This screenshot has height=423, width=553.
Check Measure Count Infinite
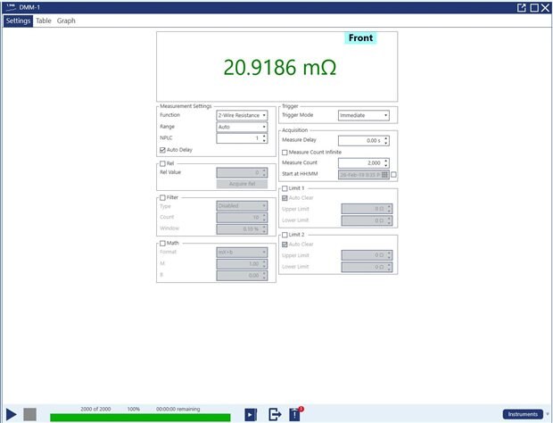(285, 153)
